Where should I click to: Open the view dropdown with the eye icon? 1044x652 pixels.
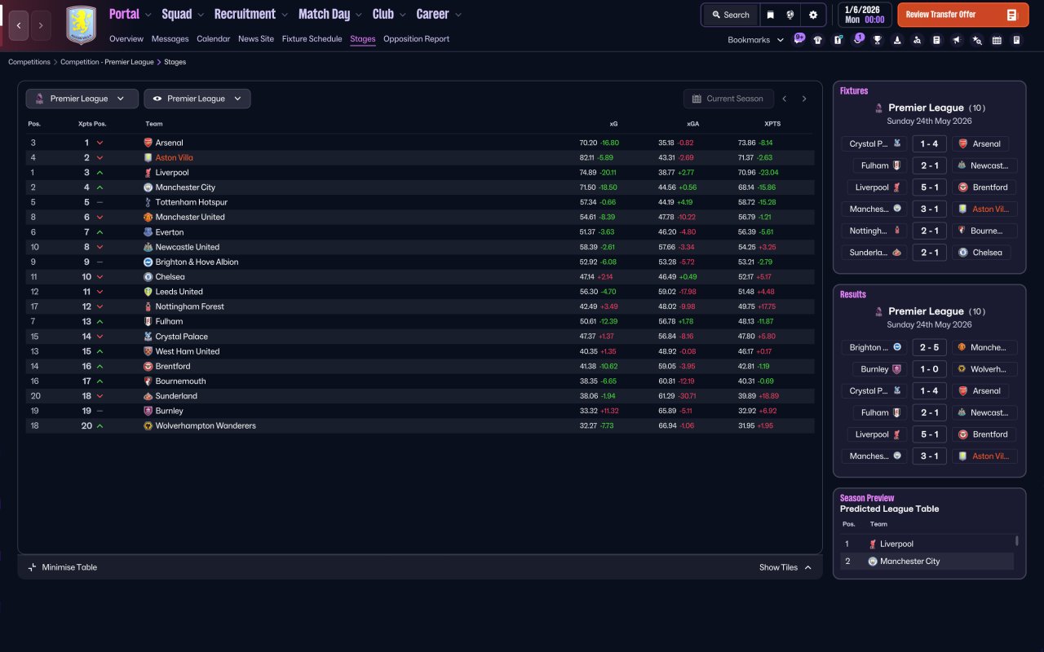[x=197, y=99]
